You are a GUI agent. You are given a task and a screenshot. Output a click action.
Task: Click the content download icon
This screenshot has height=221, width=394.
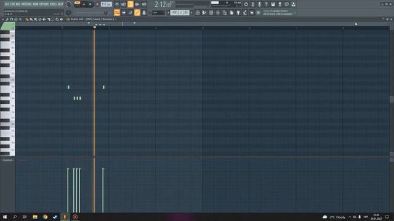tap(293, 4)
